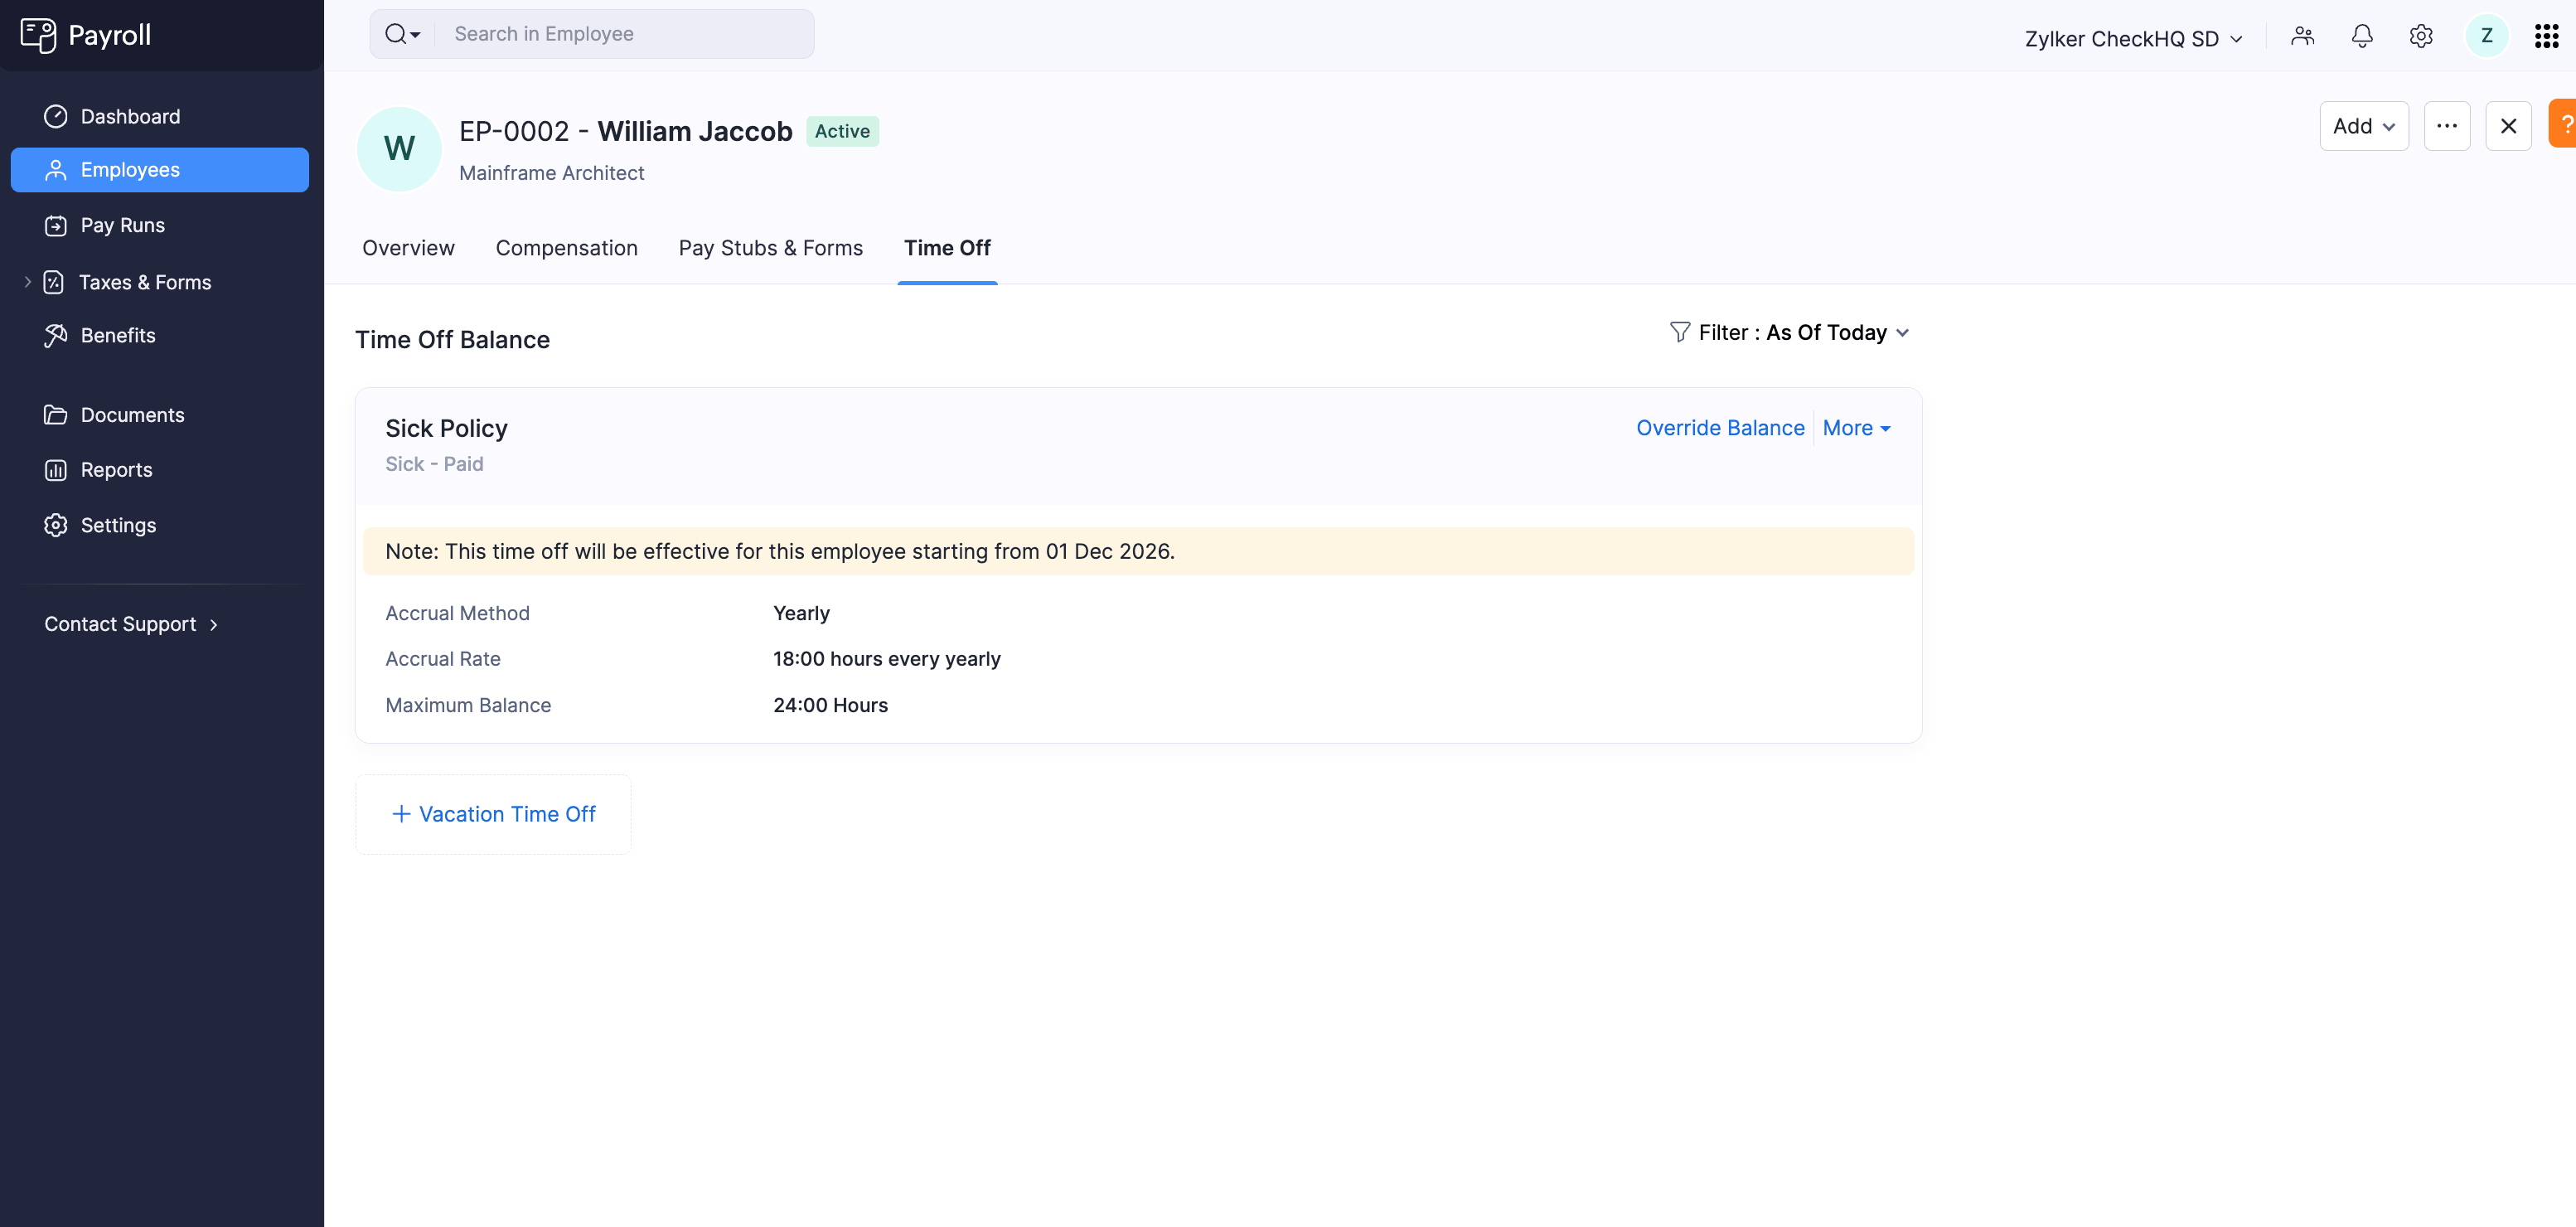The width and height of the screenshot is (2576, 1227).
Task: Open the search scope dropdown
Action: [x=402, y=34]
